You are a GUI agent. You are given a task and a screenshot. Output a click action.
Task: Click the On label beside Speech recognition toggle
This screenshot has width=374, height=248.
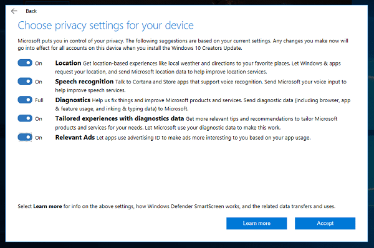39,82
